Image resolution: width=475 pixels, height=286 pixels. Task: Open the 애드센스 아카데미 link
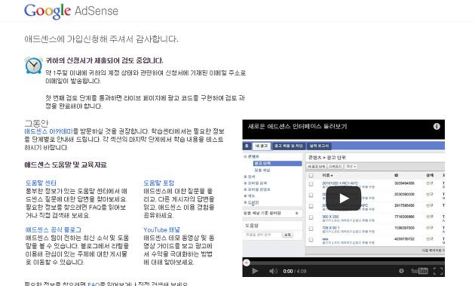[x=48, y=131]
